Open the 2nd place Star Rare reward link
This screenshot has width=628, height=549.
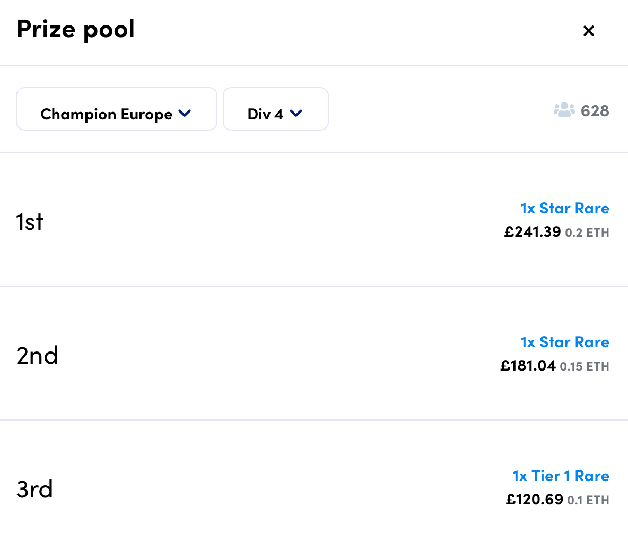pos(564,342)
